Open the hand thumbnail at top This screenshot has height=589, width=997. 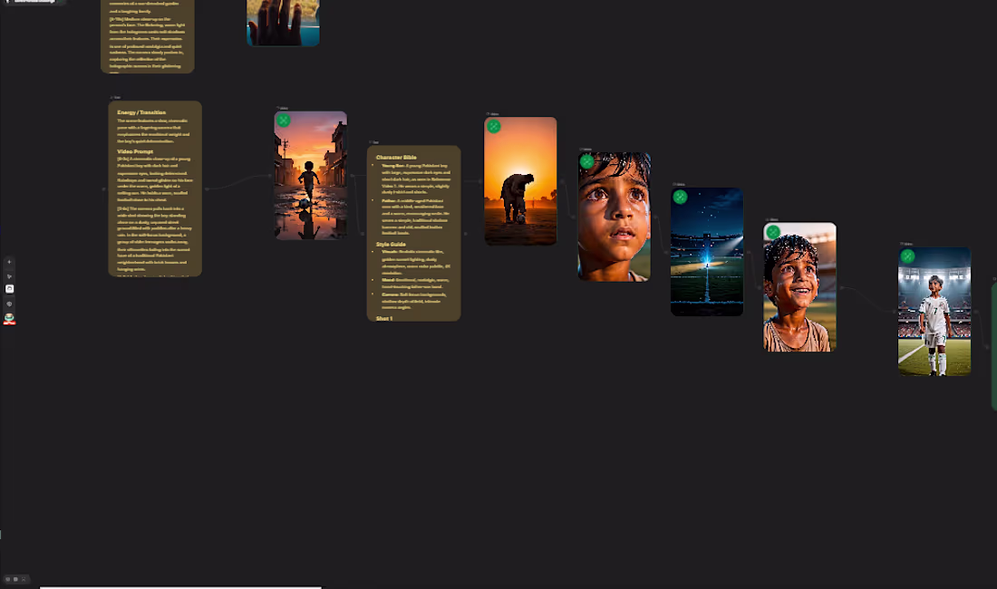click(283, 23)
